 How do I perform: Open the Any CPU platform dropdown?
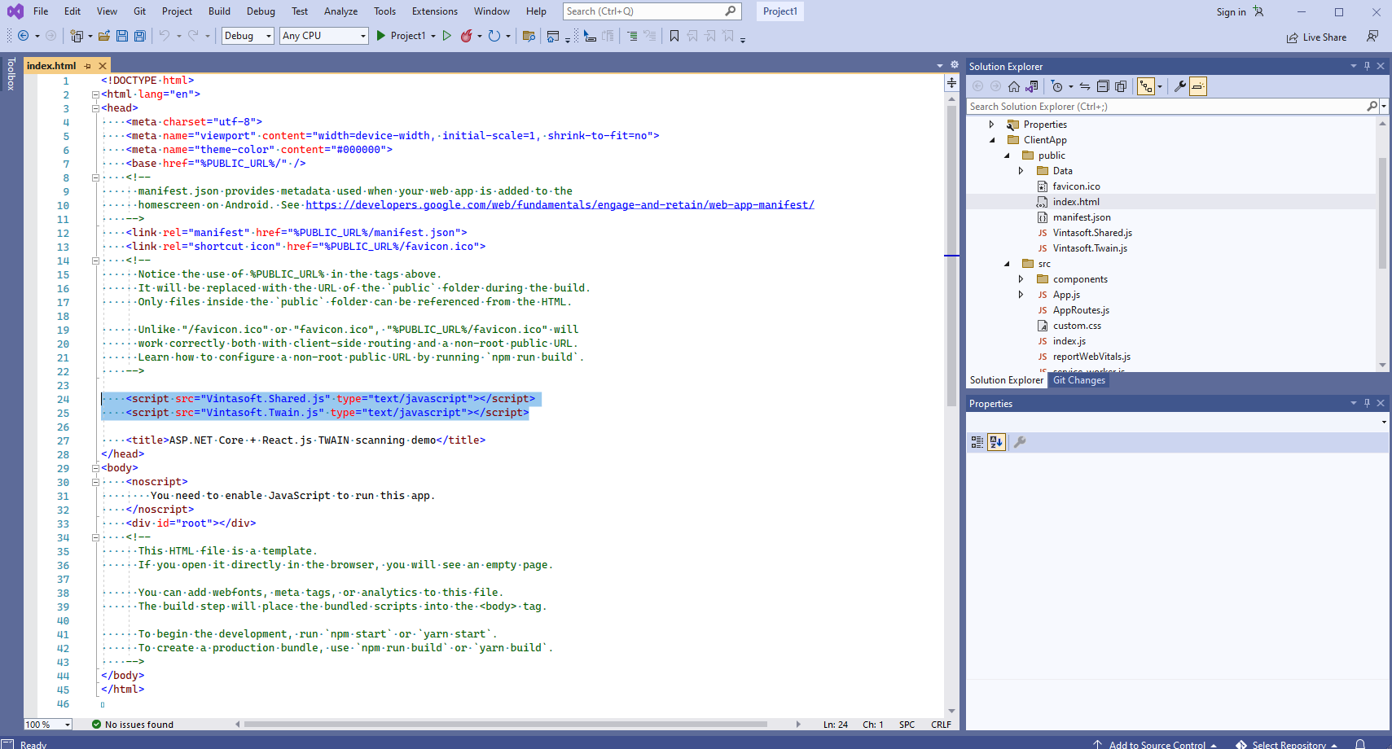pyautogui.click(x=324, y=36)
